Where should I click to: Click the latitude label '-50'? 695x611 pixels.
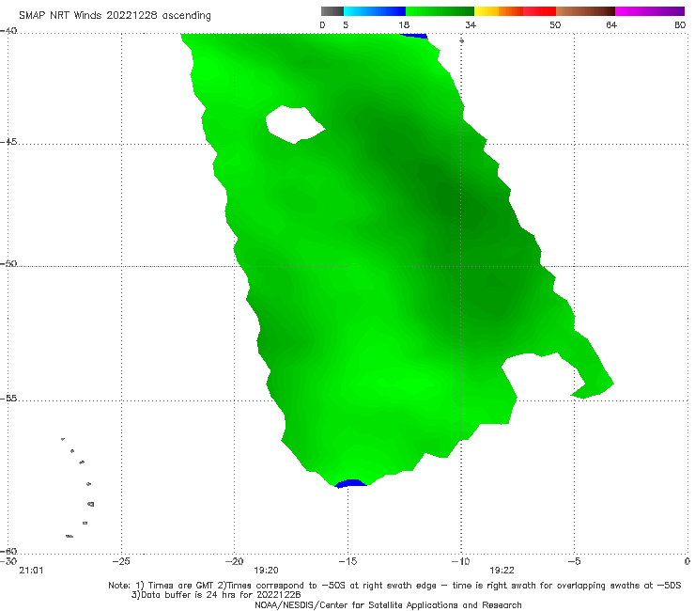pyautogui.click(x=8, y=263)
